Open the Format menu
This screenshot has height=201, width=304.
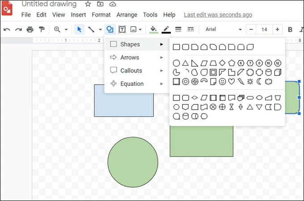point(101,15)
